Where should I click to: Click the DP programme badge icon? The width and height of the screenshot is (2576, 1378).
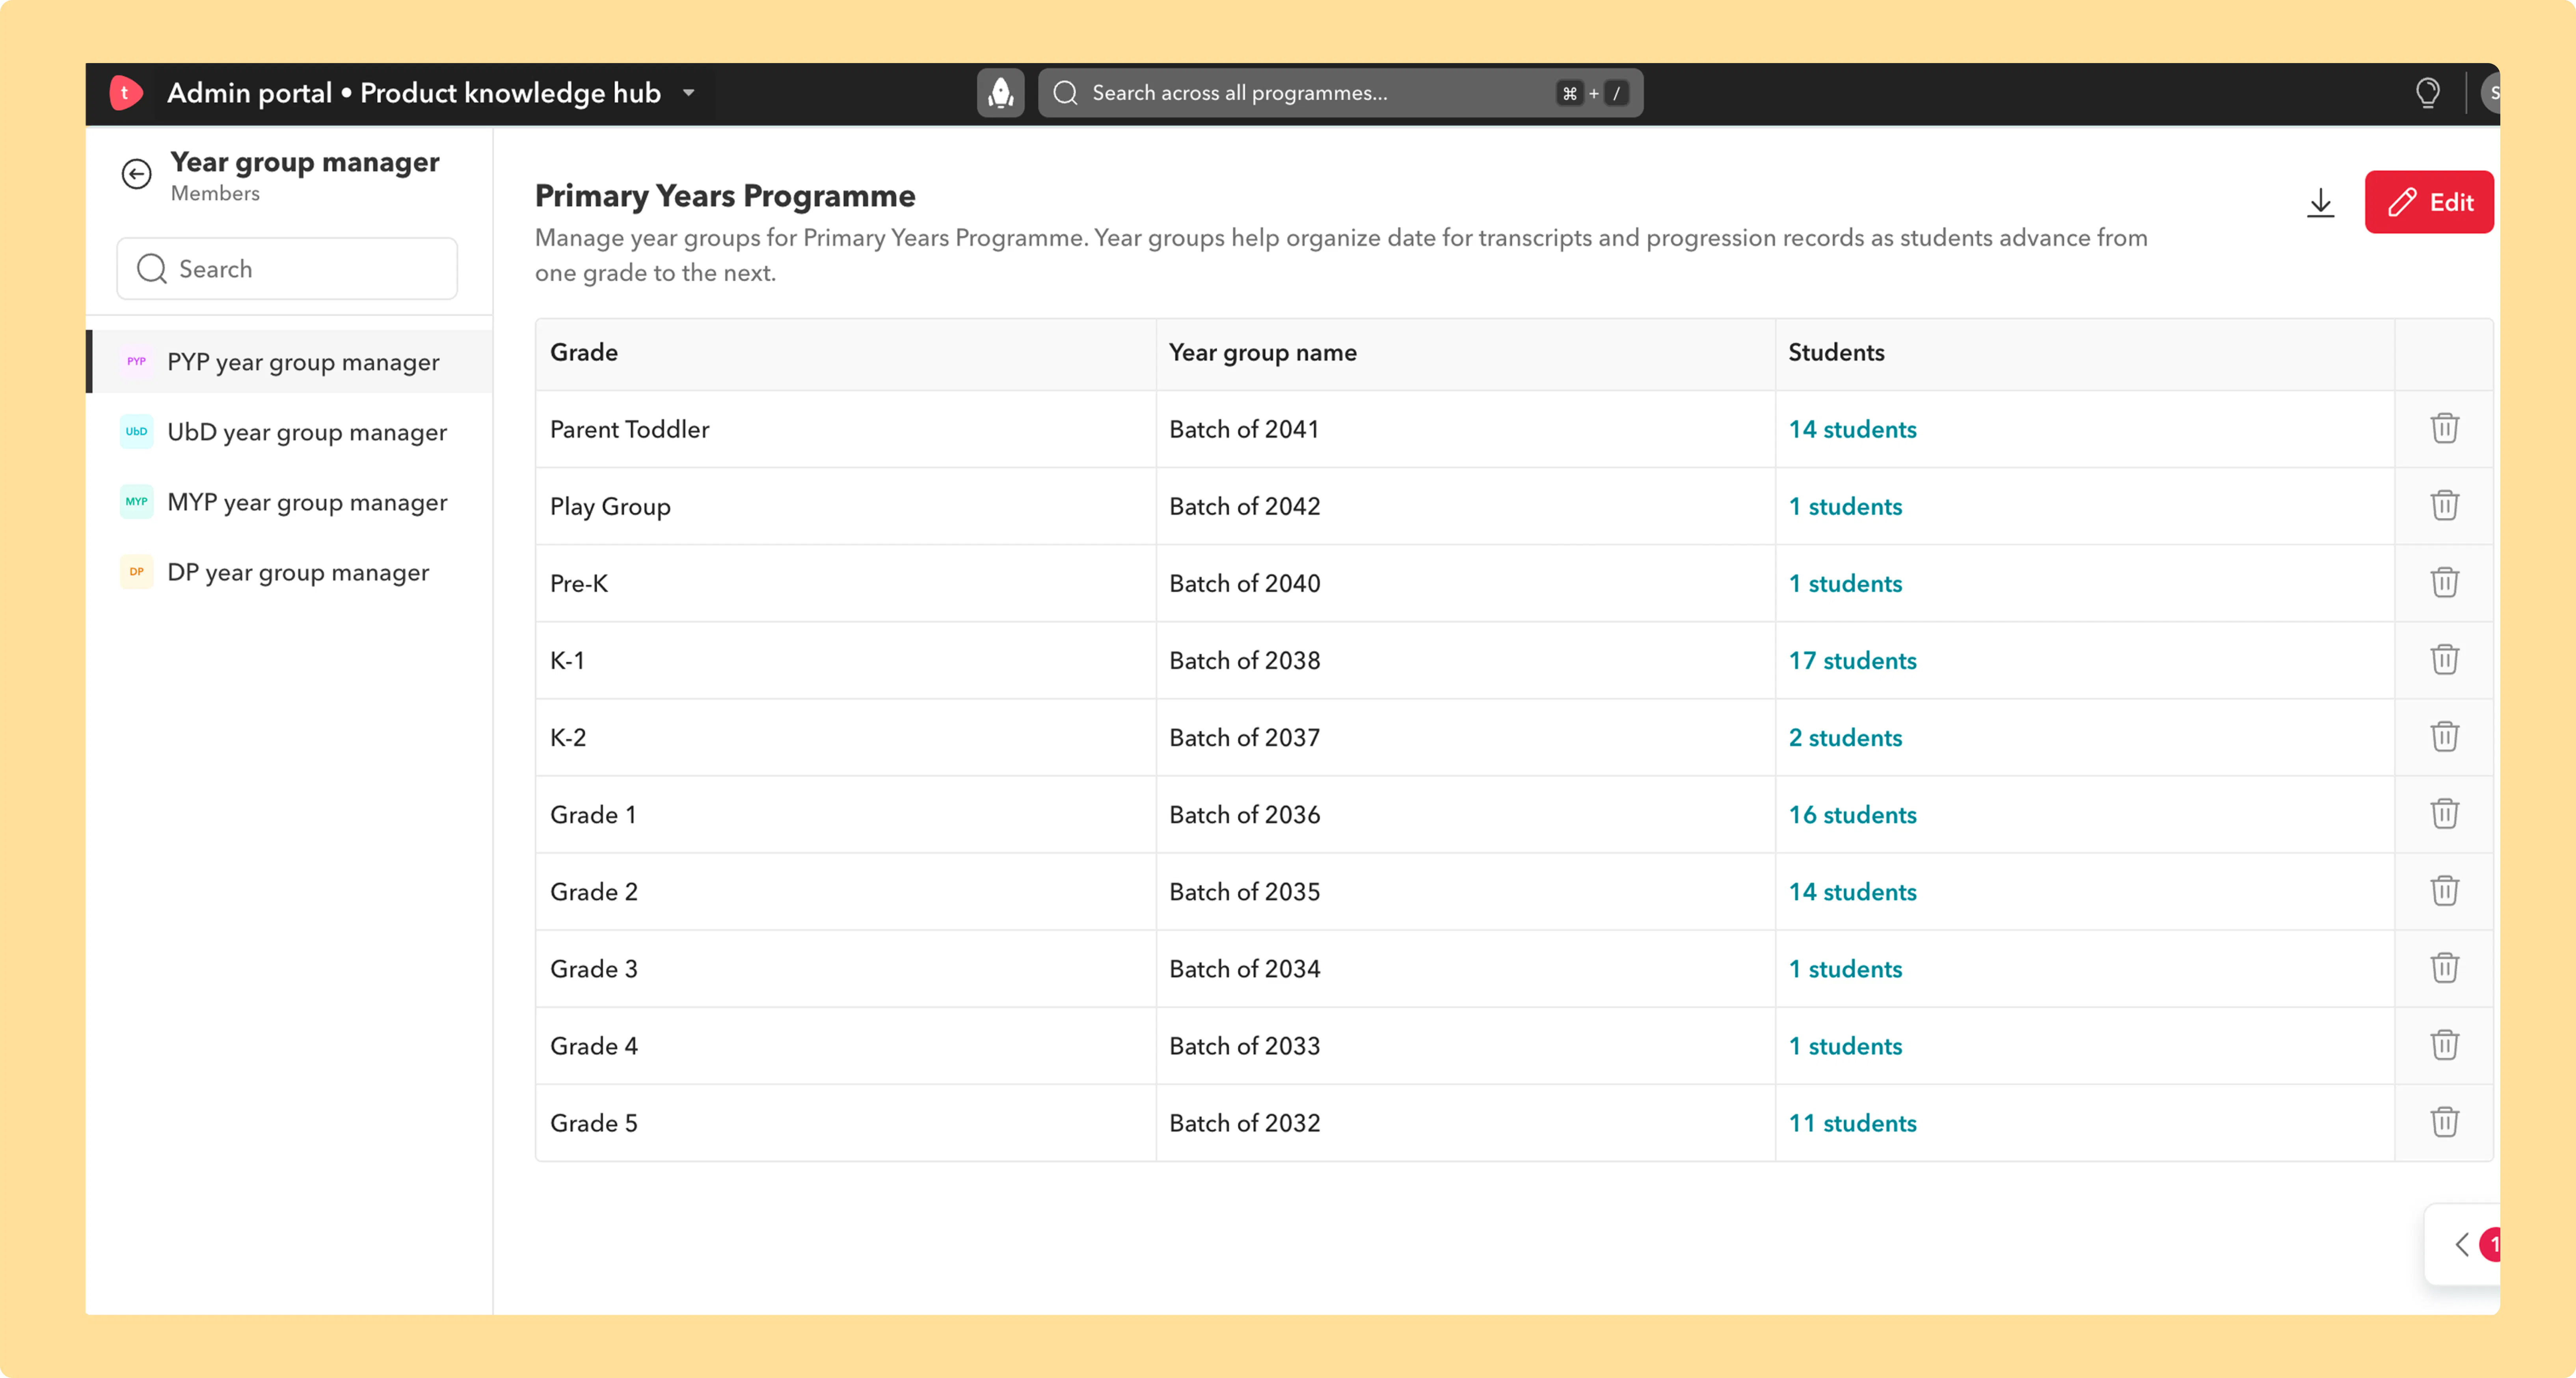coord(137,571)
